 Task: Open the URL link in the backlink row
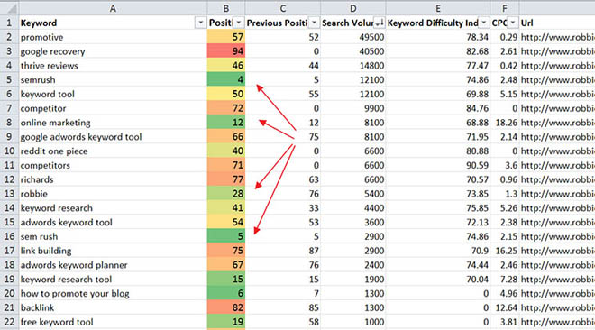pyautogui.click(x=557, y=307)
